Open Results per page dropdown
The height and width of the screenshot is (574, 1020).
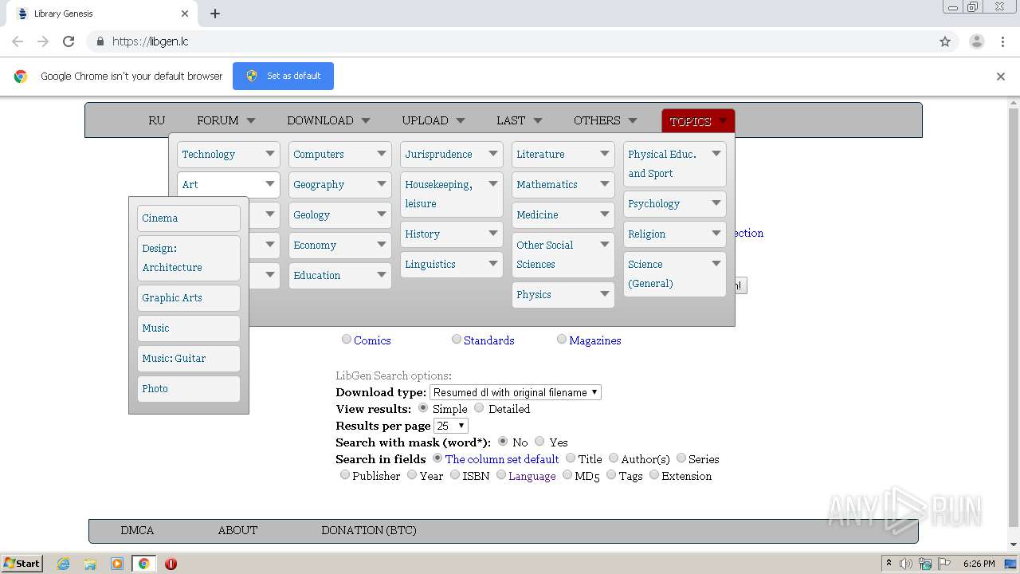(x=451, y=426)
